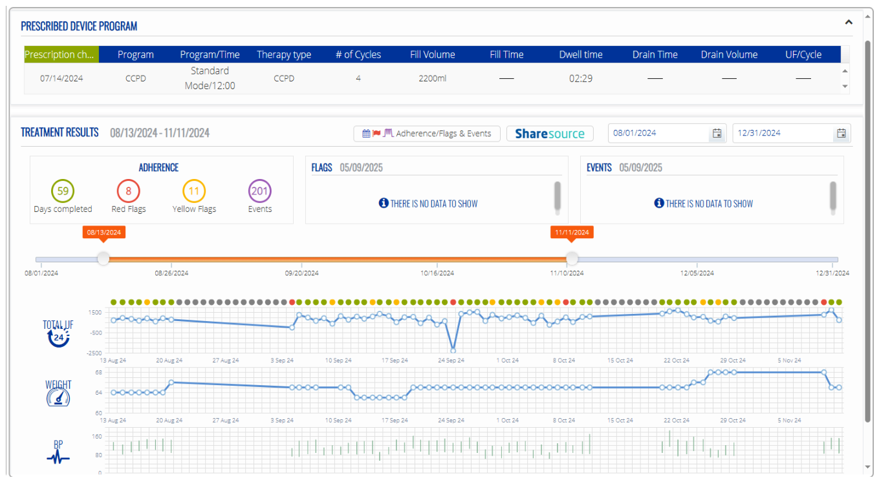Click the Dwell time column header

click(581, 54)
